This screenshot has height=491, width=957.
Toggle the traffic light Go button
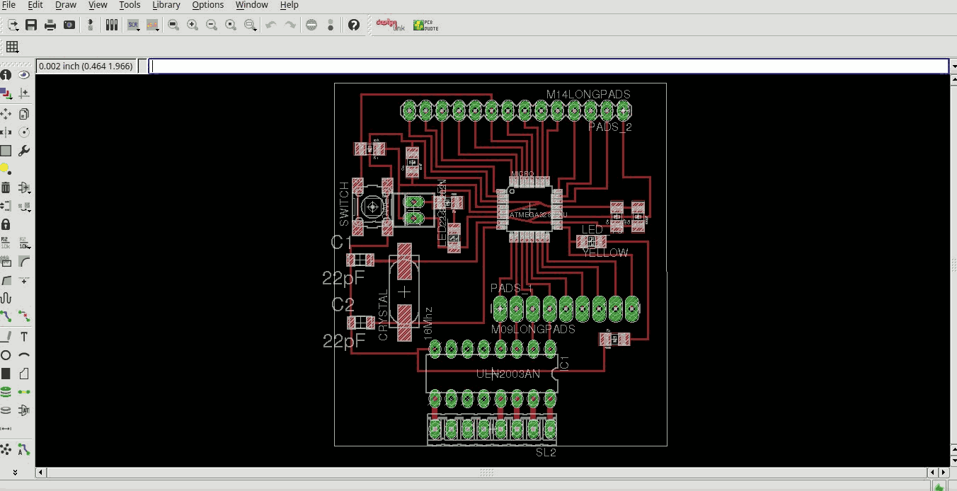tap(331, 25)
